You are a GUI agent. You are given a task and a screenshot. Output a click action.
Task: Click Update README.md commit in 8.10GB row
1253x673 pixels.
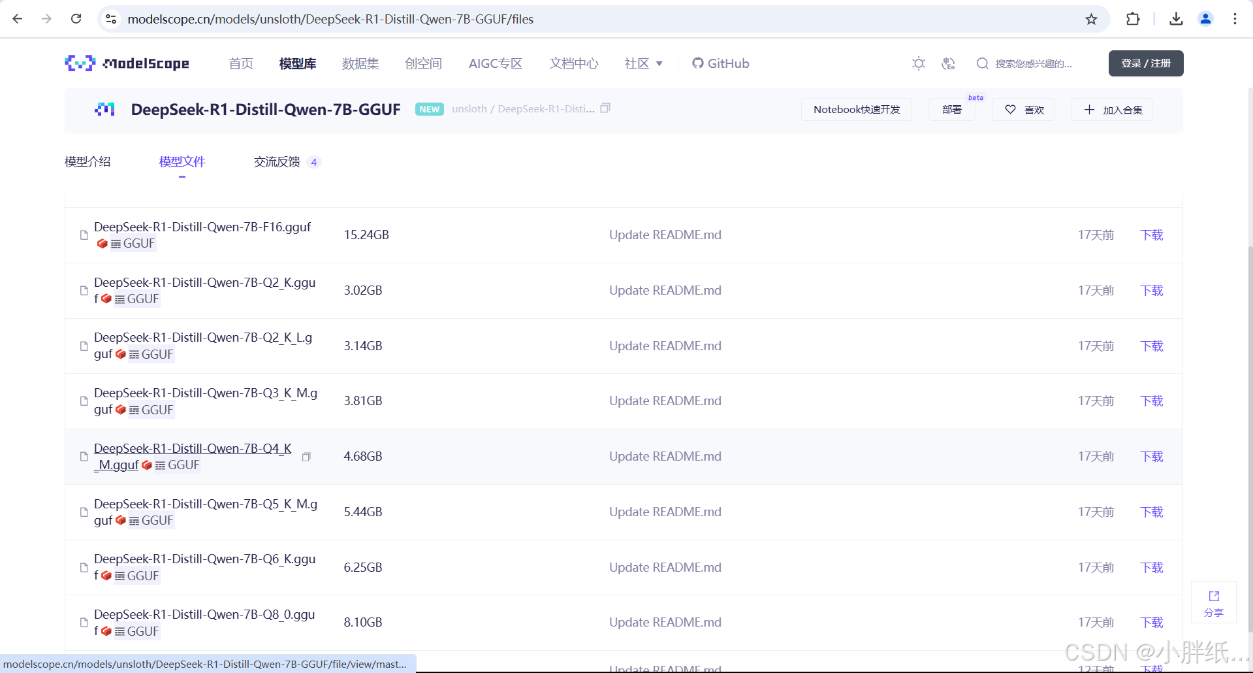click(x=665, y=623)
